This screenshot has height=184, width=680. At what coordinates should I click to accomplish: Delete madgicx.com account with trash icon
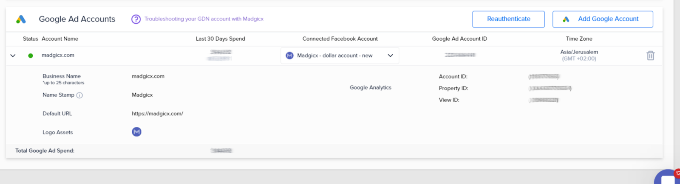(650, 56)
